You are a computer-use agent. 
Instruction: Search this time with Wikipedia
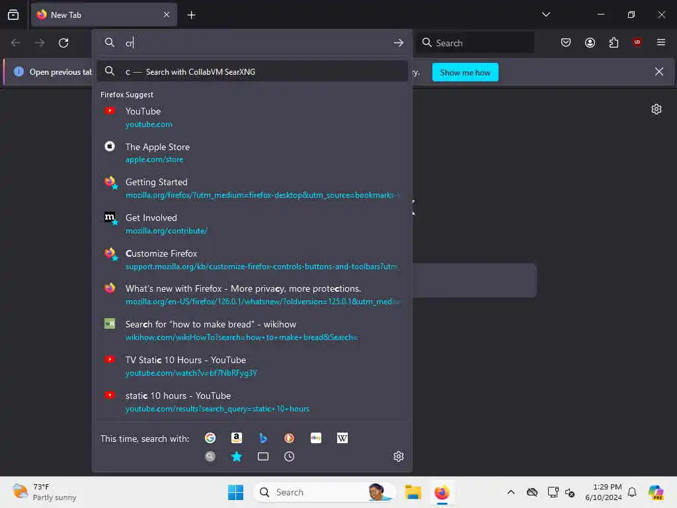click(342, 438)
